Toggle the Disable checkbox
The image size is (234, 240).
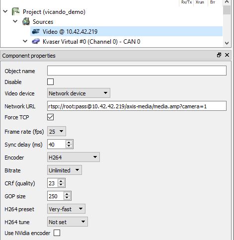50,82
